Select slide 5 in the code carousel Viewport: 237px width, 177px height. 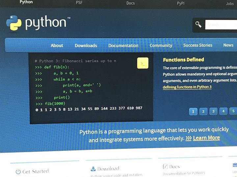(x=233, y=111)
